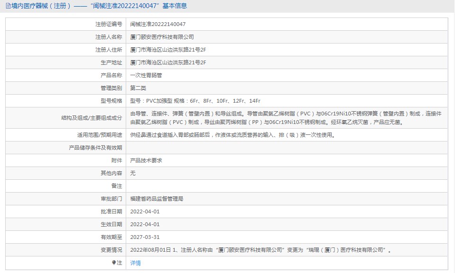Click intended use text 供经鼻通过食道插入
The height and width of the screenshot is (273, 455).
click(233, 135)
